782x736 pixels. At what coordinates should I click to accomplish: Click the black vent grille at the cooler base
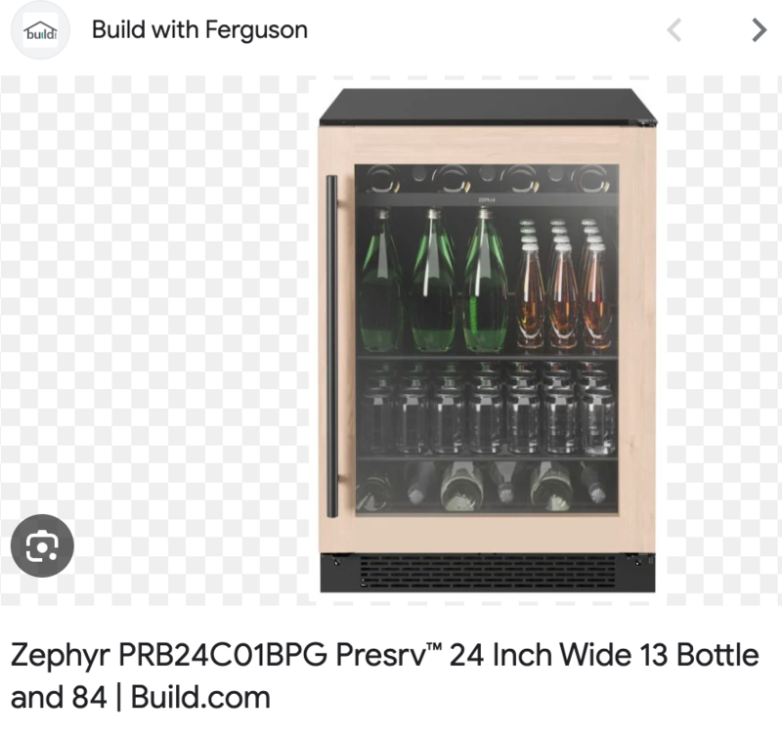[x=487, y=573]
